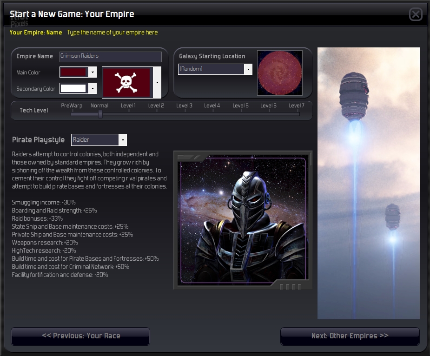This screenshot has width=430, height=356.
Task: Set Tech Level slider to Level 3
Action: tap(185, 113)
